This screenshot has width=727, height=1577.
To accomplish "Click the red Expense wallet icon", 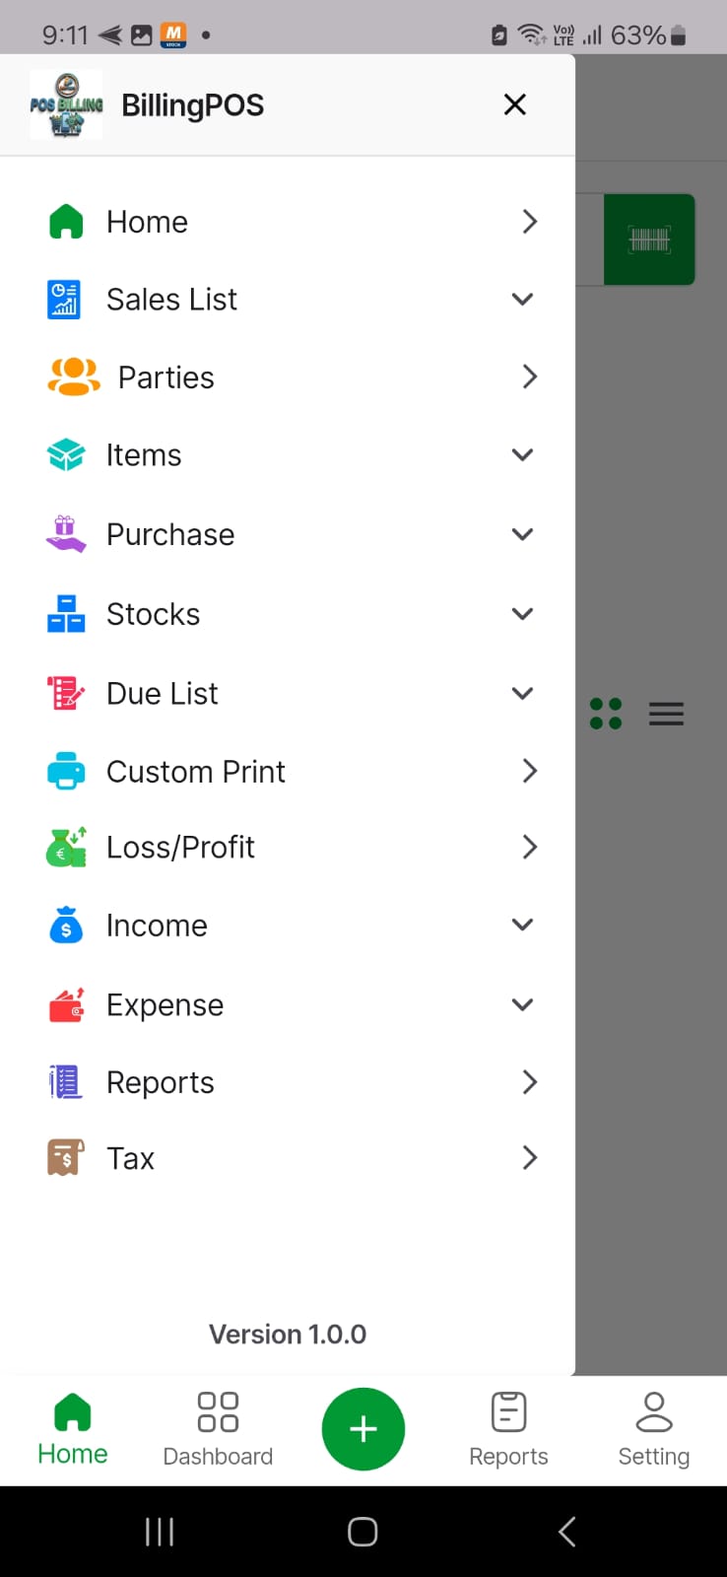I will (x=66, y=1004).
